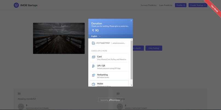Open Loan Predictor page
This screenshot has width=221, height=110.
[166, 5]
